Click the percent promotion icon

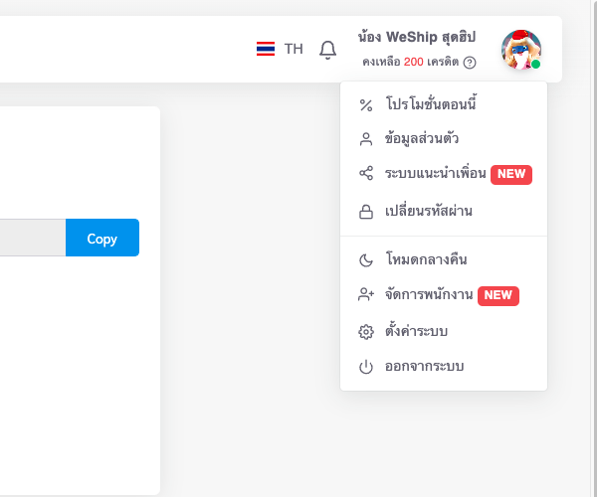coord(366,105)
